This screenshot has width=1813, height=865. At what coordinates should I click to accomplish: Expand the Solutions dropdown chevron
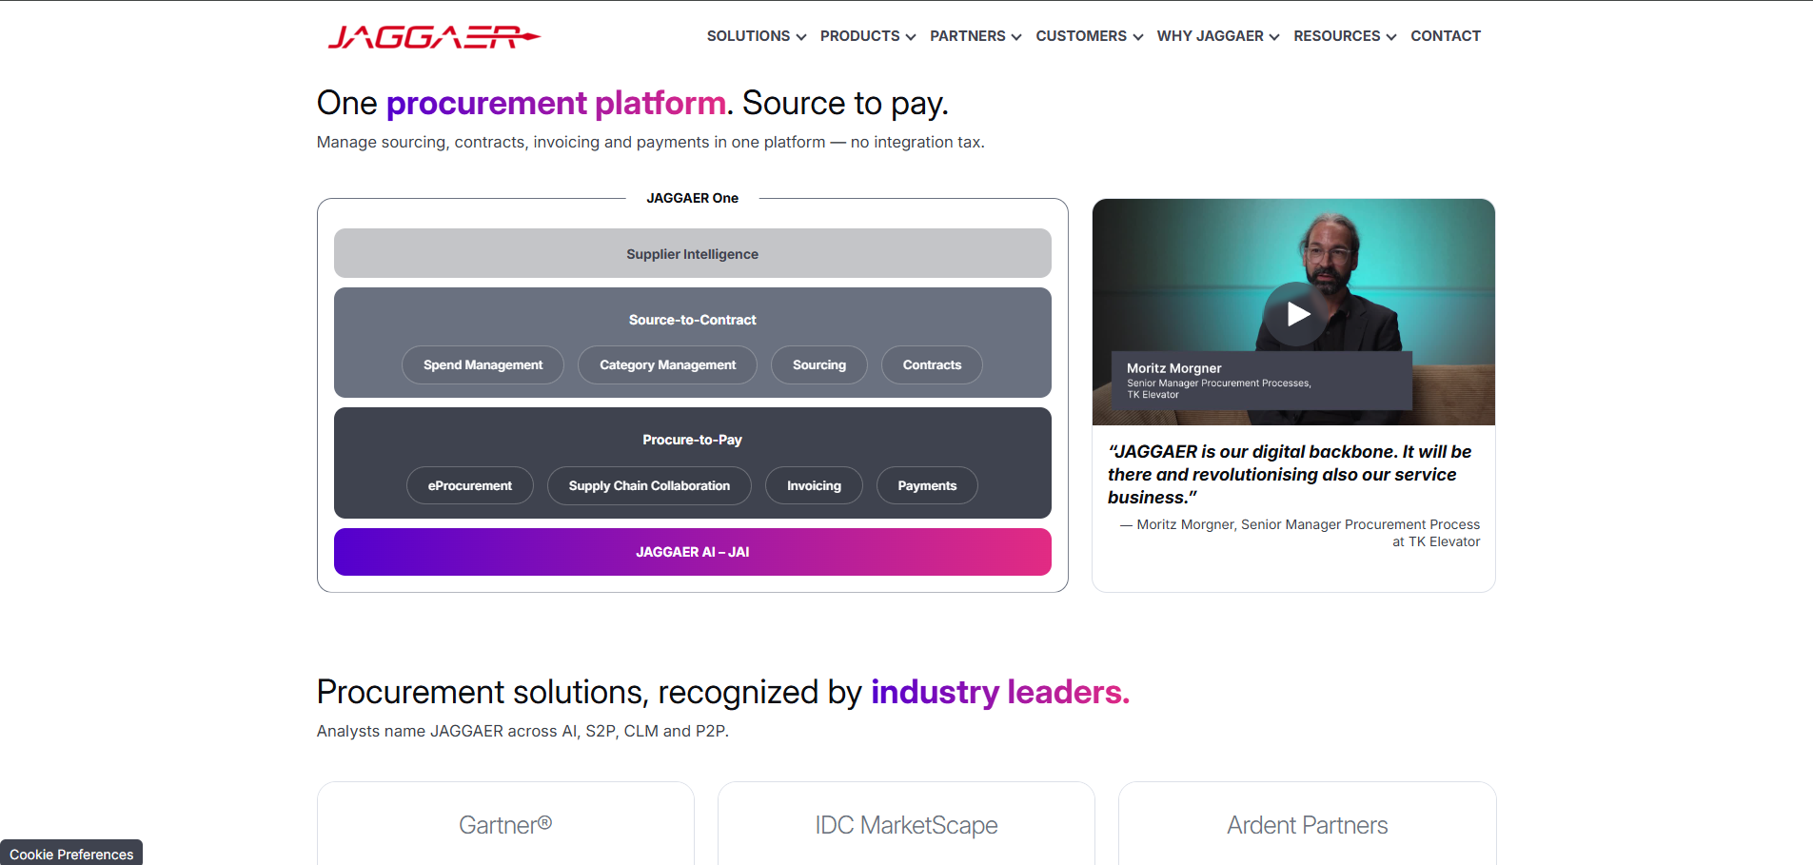click(801, 37)
